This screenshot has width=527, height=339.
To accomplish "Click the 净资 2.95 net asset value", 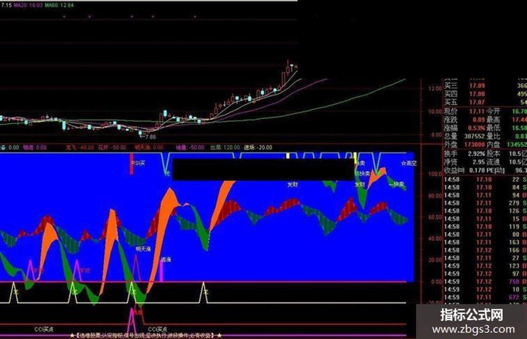I will point(465,162).
